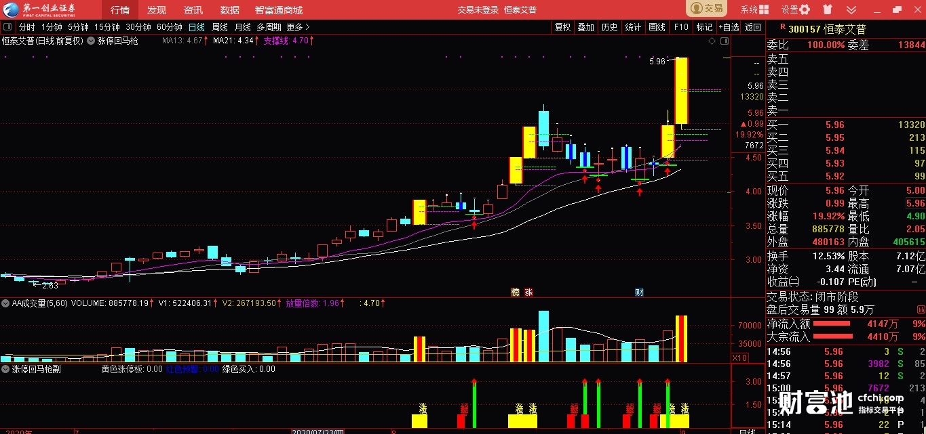Click the panel layout icon before 分时
The width and height of the screenshot is (926, 434).
click(7, 27)
